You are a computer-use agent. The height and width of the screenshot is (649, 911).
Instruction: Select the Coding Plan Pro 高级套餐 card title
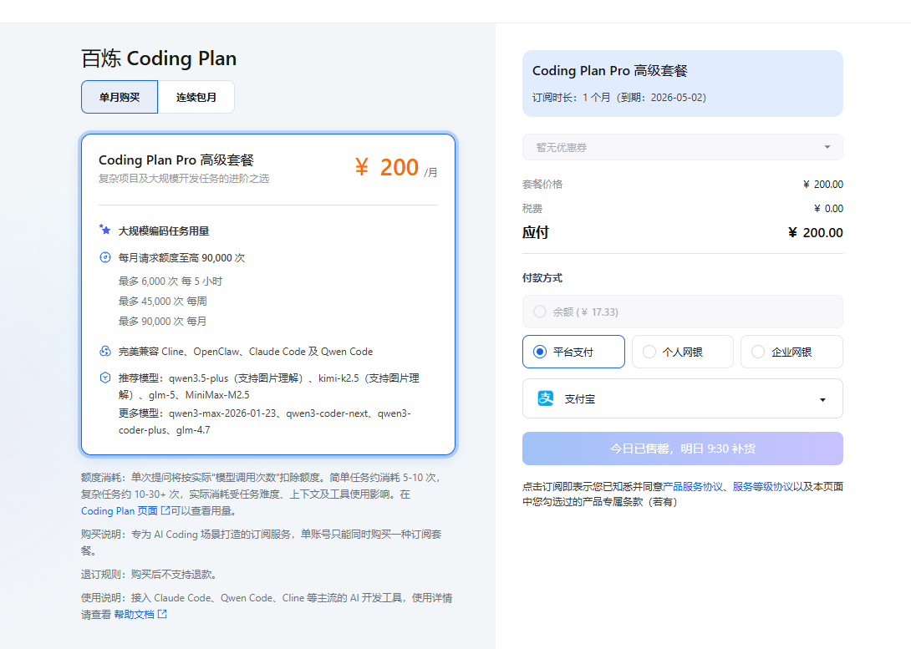(x=176, y=160)
